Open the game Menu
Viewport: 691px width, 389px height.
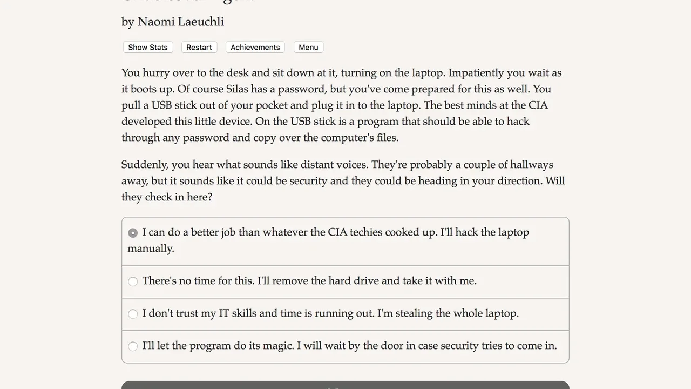308,48
